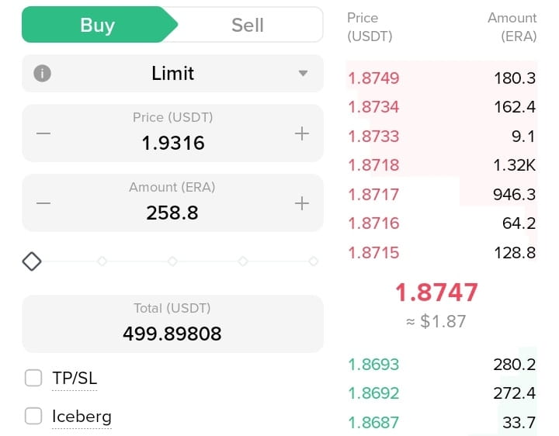Open the Limit order type dropdown
The height and width of the screenshot is (436, 559).
172,74
